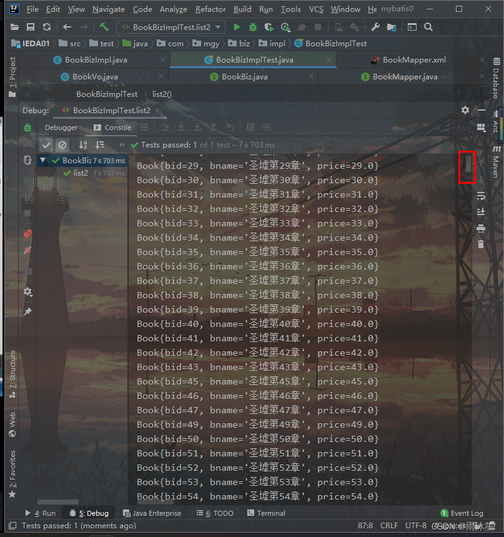Close the BookBizImplTest.java tab
This screenshot has height=537, width=504.
click(x=329, y=59)
